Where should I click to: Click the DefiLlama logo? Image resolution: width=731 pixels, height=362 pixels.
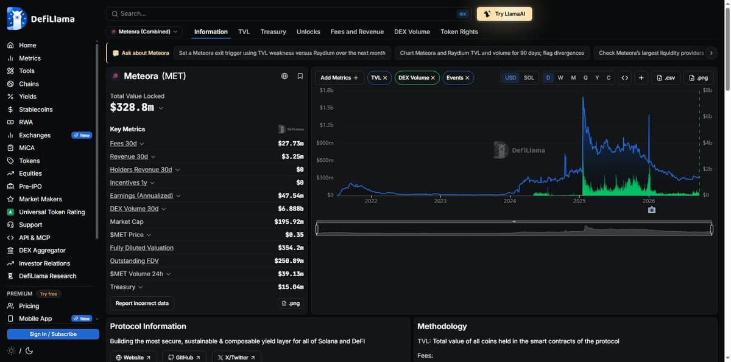pyautogui.click(x=41, y=19)
